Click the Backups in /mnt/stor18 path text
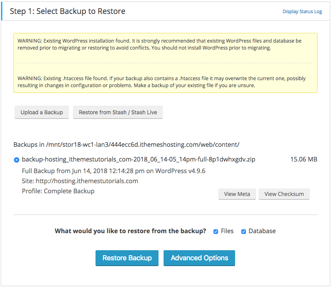 click(126, 145)
